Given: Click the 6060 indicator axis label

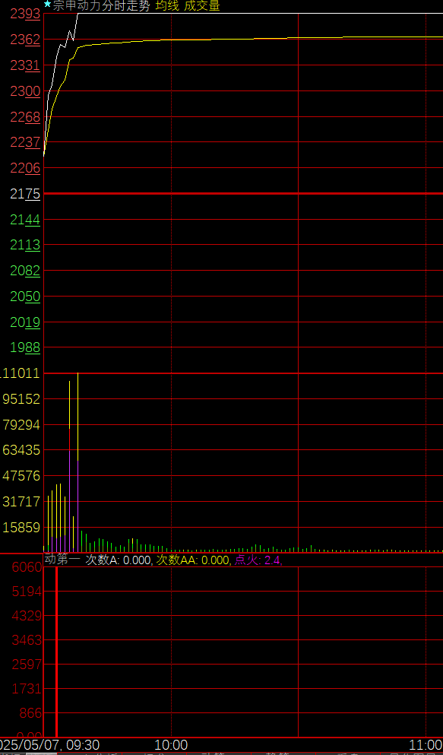Looking at the screenshot, I should click(26, 567).
